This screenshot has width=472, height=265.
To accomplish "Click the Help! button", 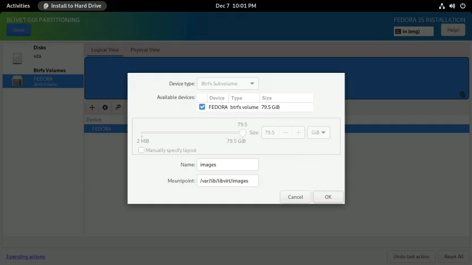I will click(x=453, y=30).
